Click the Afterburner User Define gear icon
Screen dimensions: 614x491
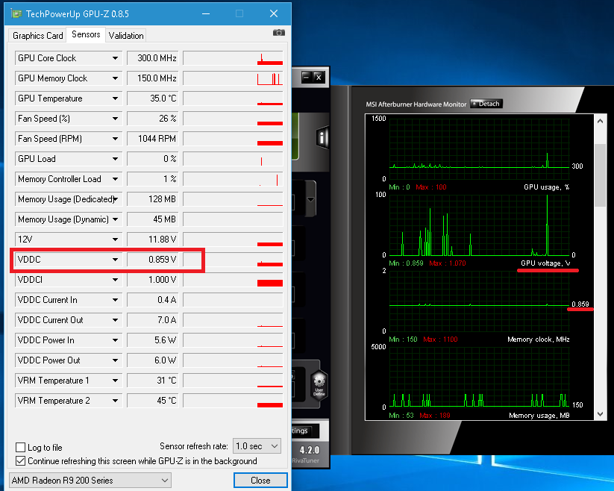[319, 384]
